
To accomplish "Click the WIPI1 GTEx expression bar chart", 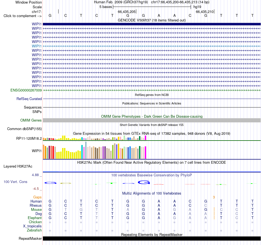I will click(95, 150).
